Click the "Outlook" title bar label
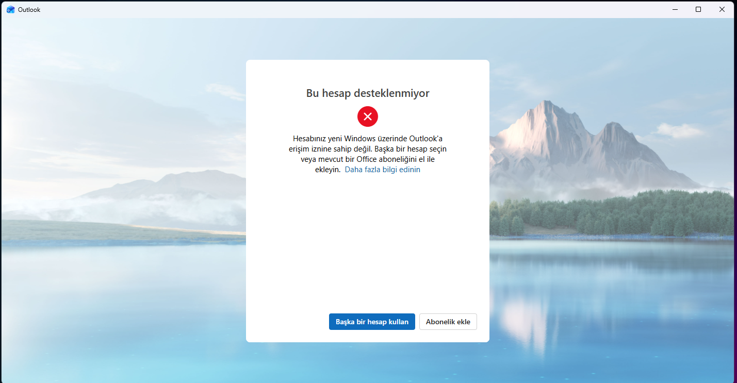This screenshot has height=383, width=737. [29, 10]
